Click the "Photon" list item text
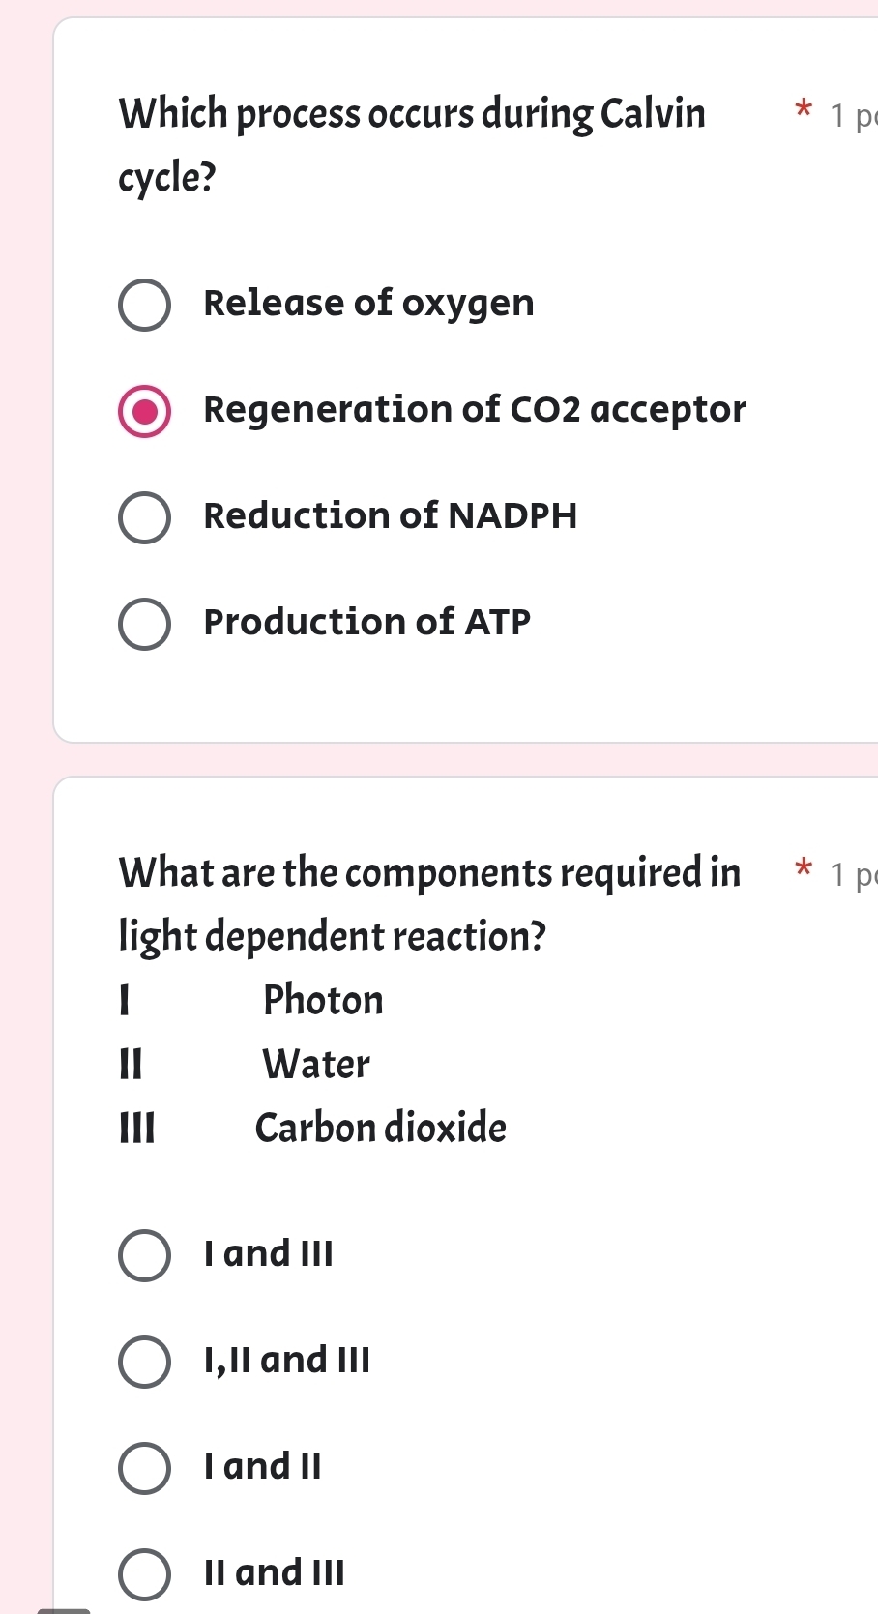 (x=323, y=1002)
